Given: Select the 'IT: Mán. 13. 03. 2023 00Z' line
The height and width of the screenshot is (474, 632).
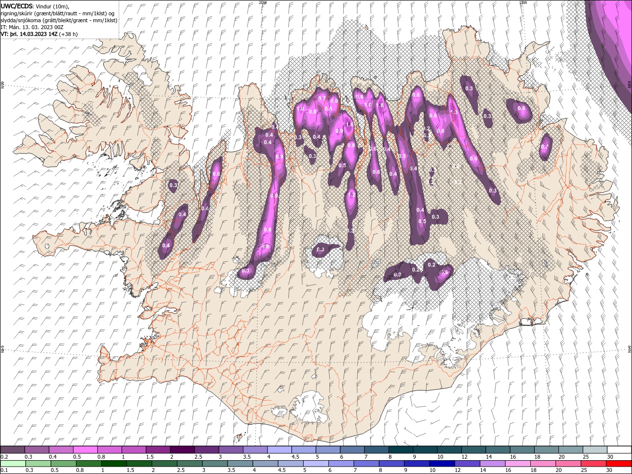Looking at the screenshot, I should (32, 27).
